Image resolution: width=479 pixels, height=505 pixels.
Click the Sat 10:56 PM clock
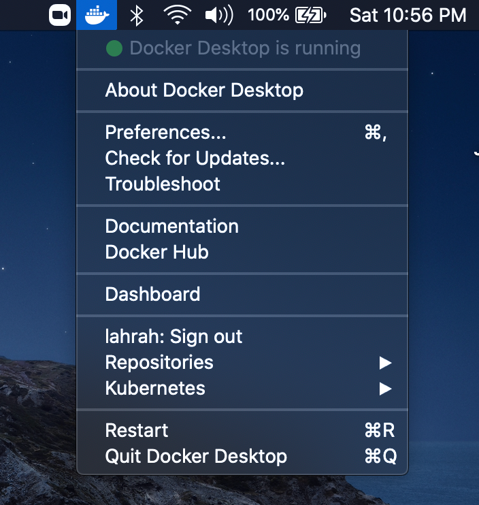(x=408, y=15)
